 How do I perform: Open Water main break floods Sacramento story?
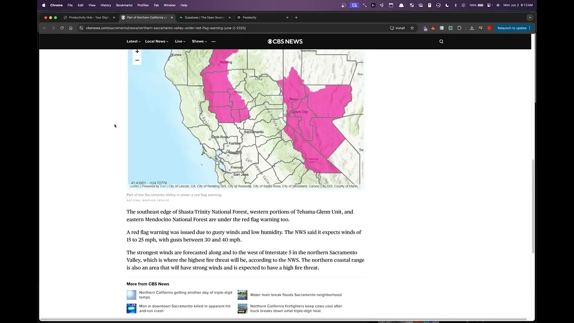click(x=296, y=295)
